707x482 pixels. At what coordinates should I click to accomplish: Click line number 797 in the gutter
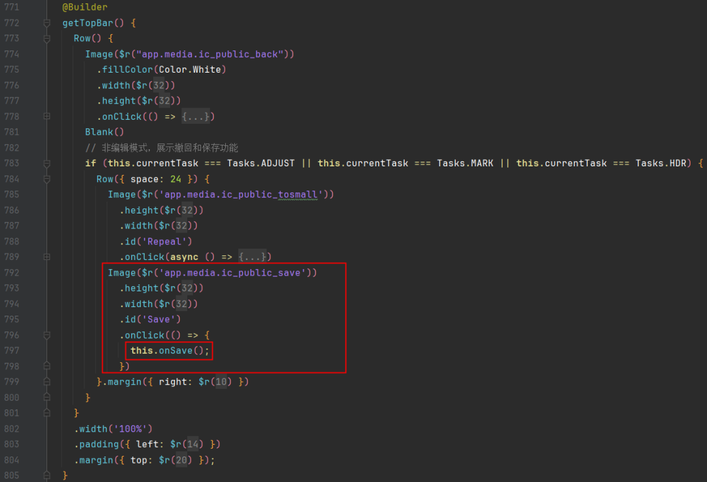[12, 350]
